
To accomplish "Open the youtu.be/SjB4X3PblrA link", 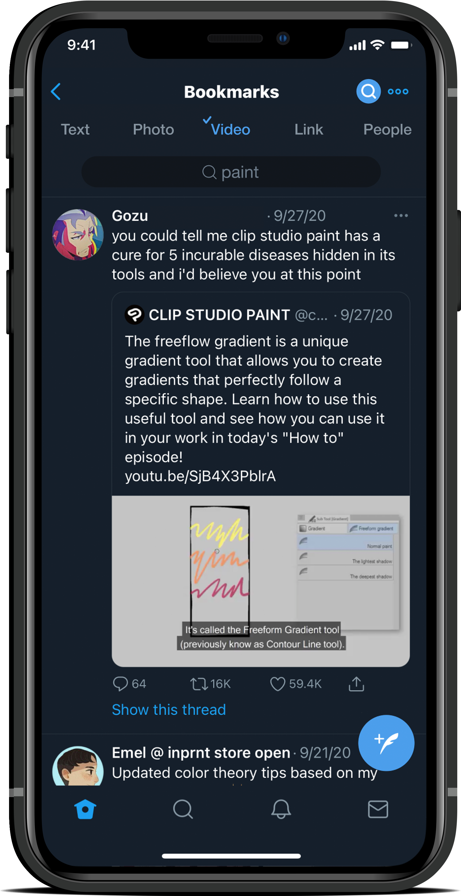I will pyautogui.click(x=200, y=476).
